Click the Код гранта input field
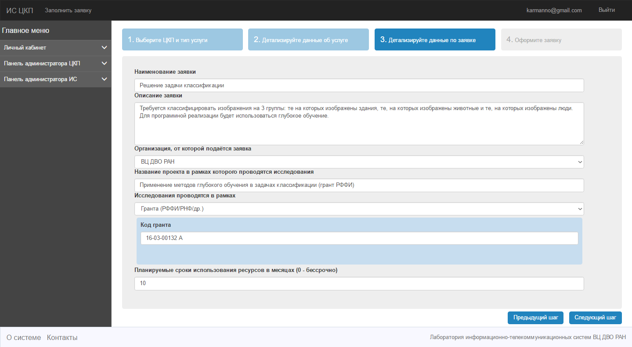Viewport: 632px width, 347px height. [x=359, y=238]
